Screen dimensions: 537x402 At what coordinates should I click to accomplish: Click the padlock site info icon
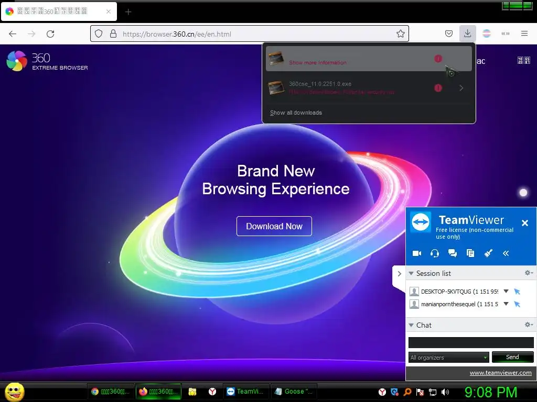(x=113, y=34)
